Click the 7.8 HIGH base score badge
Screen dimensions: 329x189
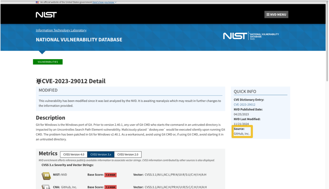pyautogui.click(x=110, y=175)
